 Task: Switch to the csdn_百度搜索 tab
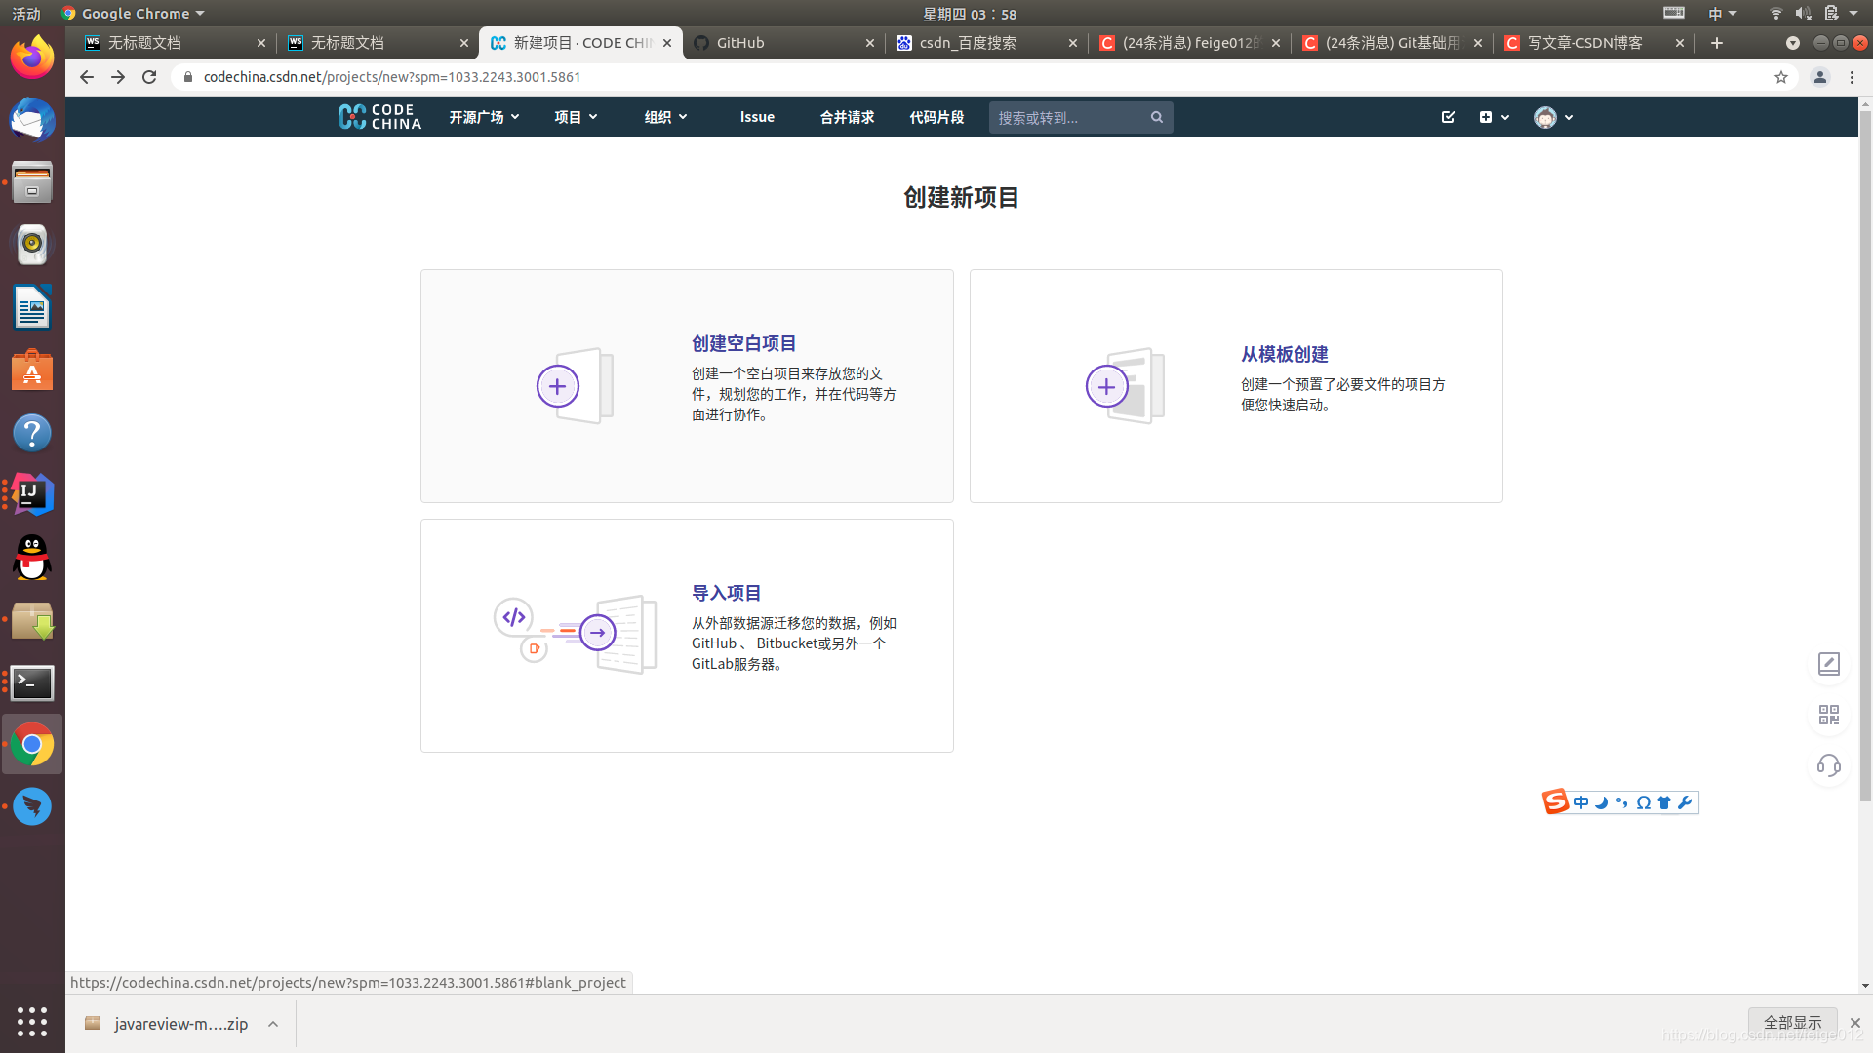(987, 43)
